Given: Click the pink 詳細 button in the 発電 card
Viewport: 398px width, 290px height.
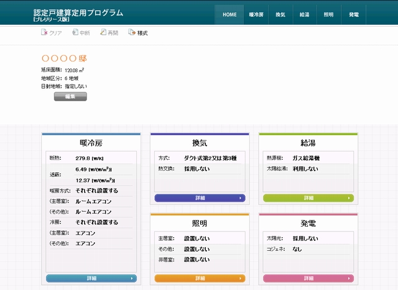Looking at the screenshot, I should (308, 278).
